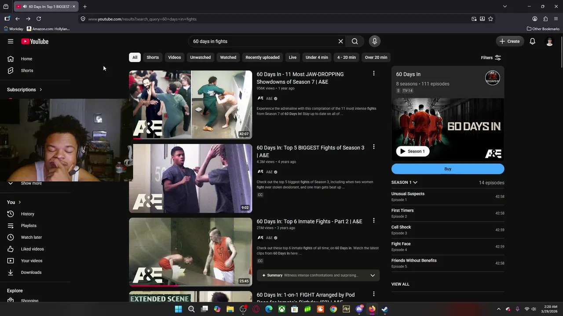563x316 pixels.
Task: Filter results by Under 4 min
Action: [x=317, y=57]
